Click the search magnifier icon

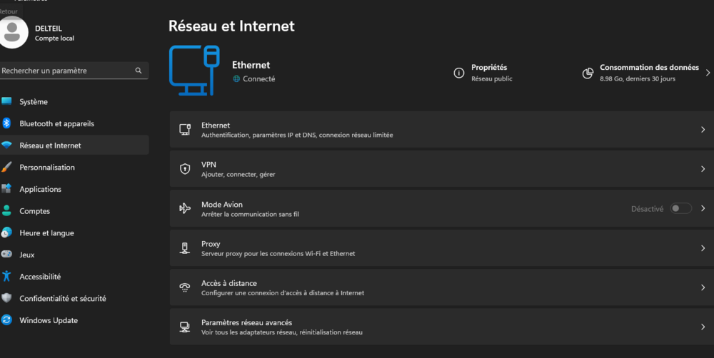139,71
